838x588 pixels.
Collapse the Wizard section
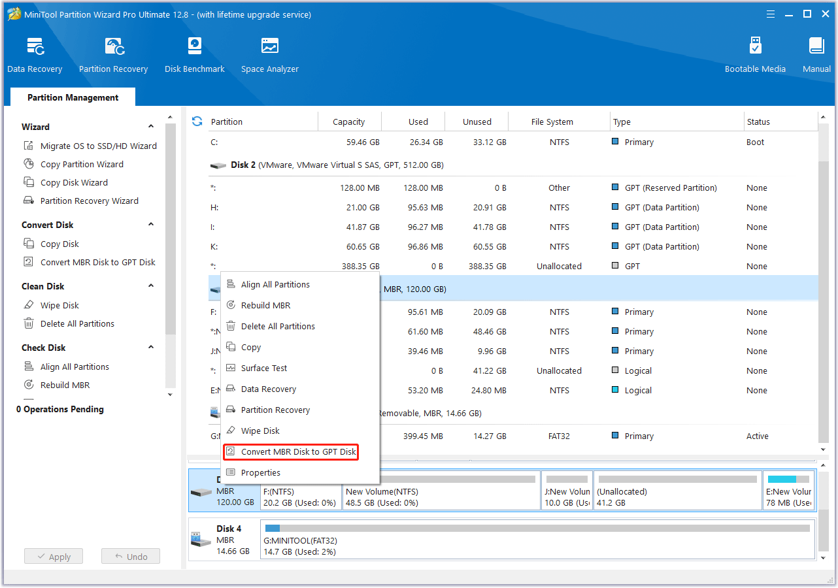(x=151, y=127)
